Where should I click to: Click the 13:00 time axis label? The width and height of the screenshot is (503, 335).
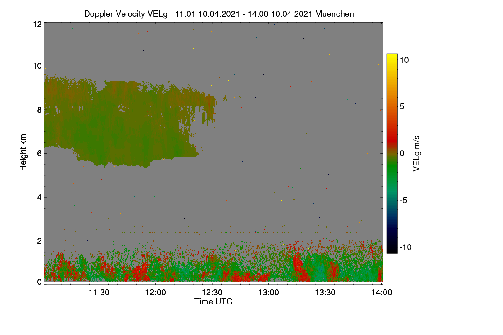click(269, 293)
